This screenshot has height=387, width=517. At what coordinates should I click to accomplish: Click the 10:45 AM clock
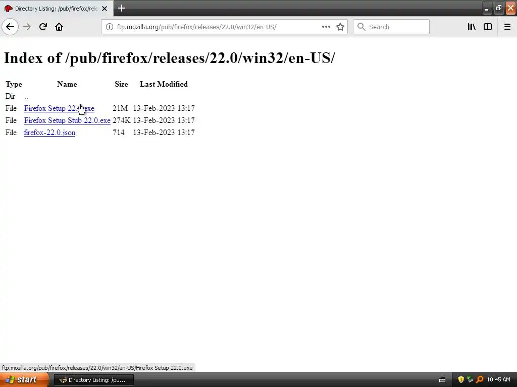[x=498, y=380]
